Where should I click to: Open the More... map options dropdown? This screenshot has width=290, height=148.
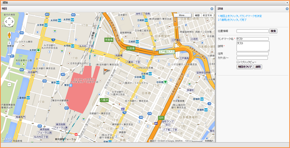(x=183, y=15)
